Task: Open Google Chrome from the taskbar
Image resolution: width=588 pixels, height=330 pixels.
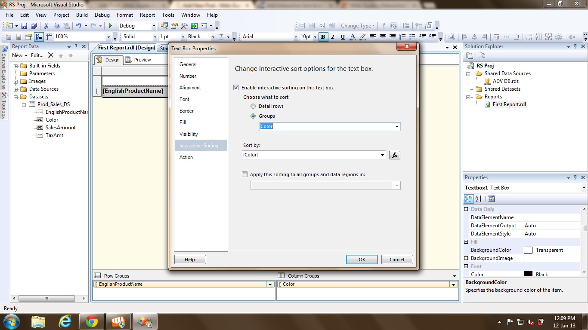Action: click(x=91, y=321)
